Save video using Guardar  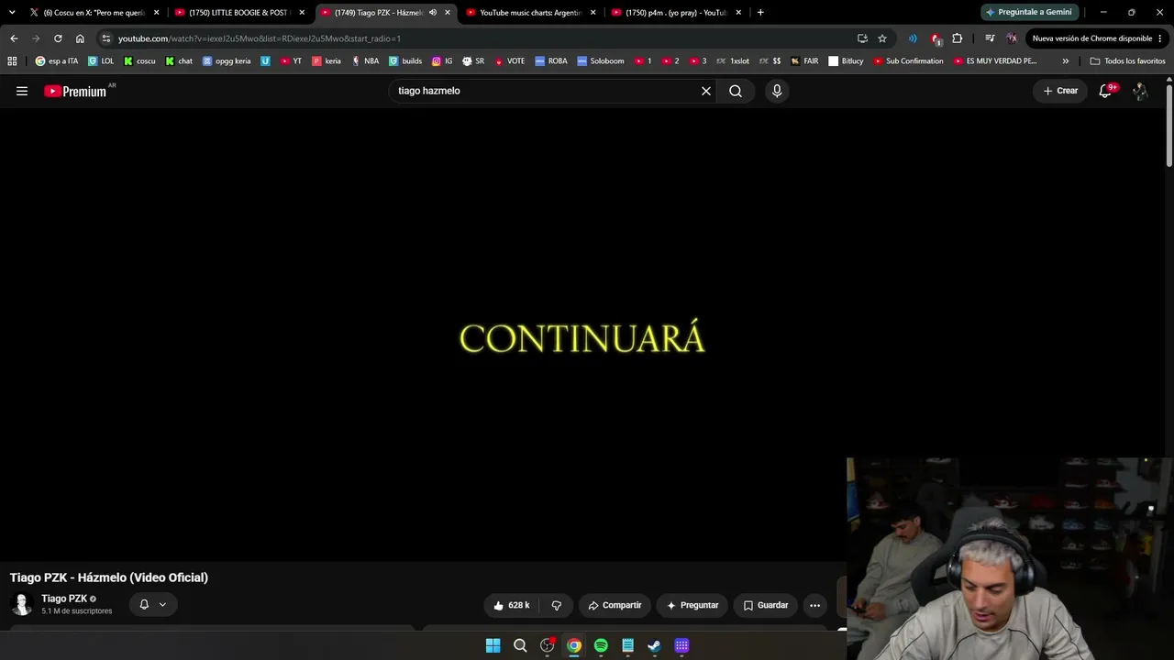click(766, 605)
